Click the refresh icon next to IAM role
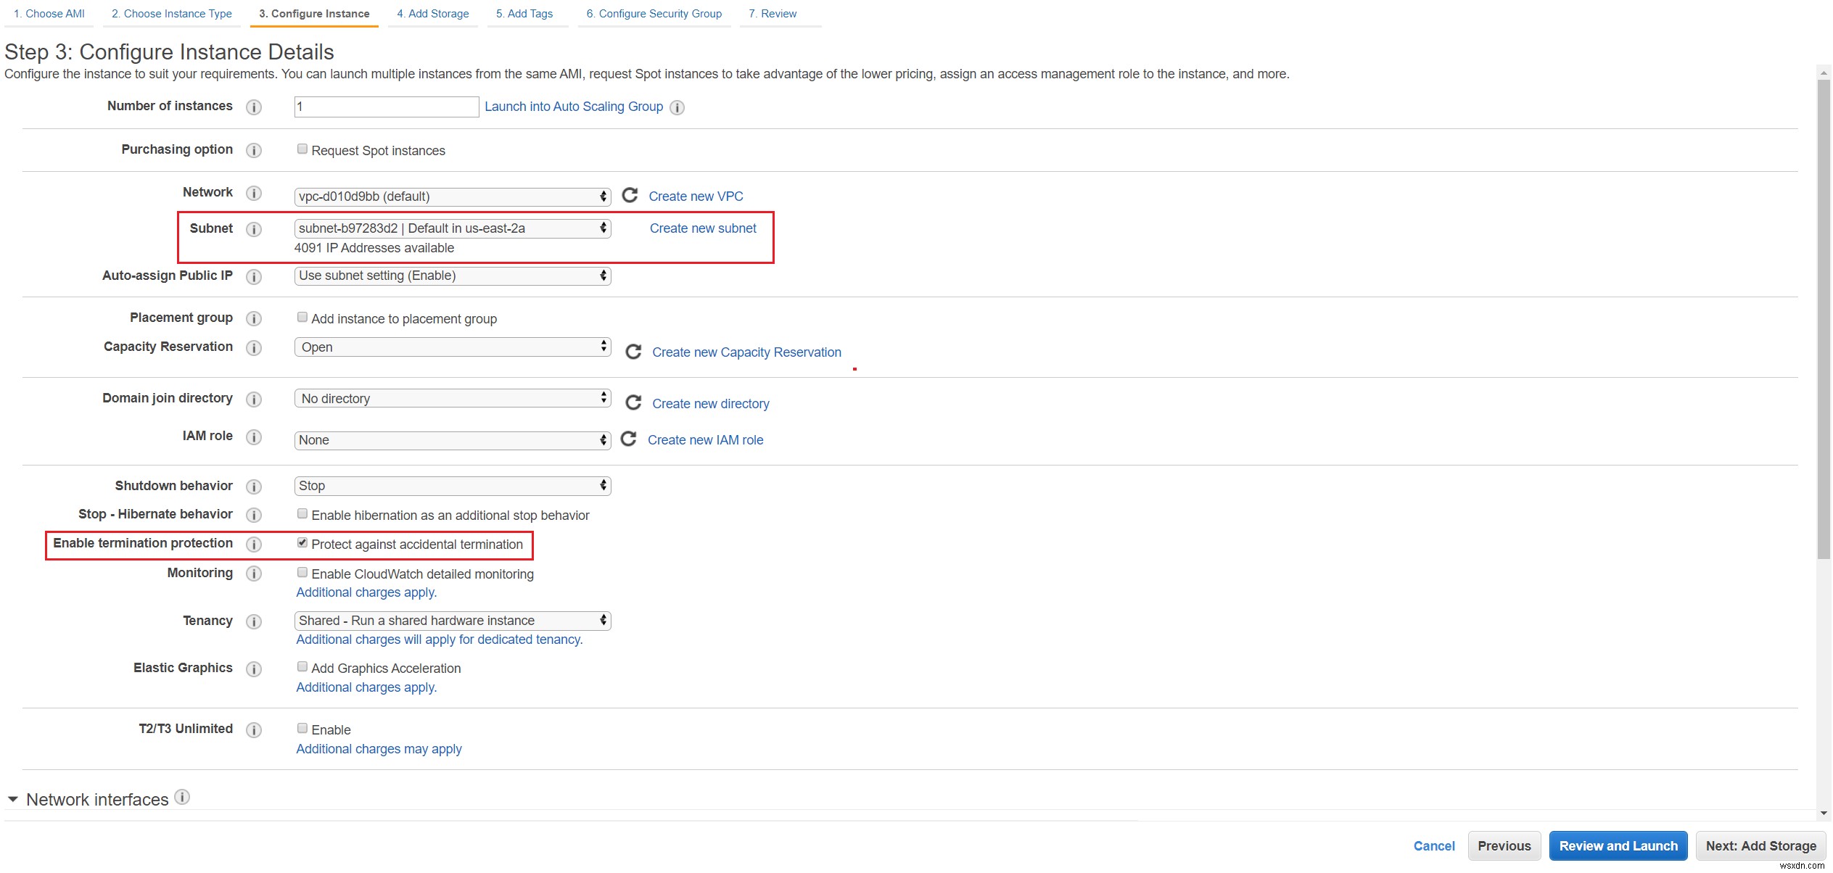 [x=629, y=438]
